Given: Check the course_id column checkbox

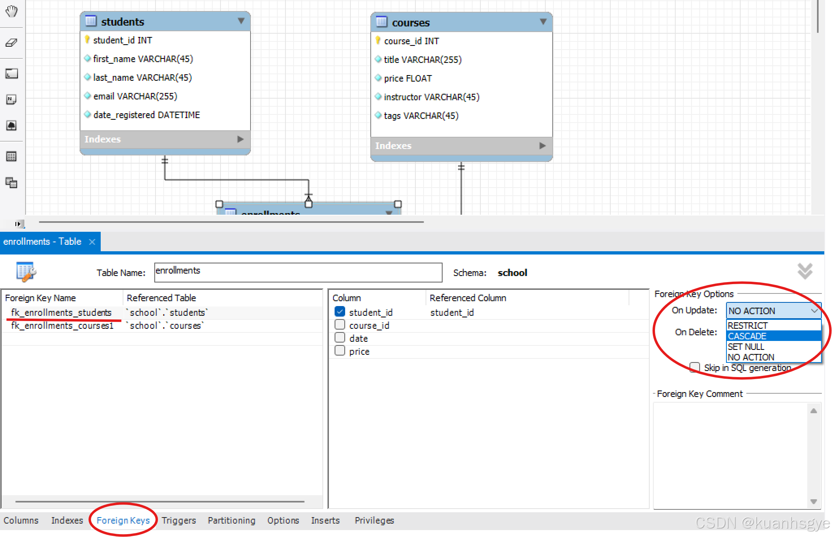Looking at the screenshot, I should pyautogui.click(x=340, y=325).
